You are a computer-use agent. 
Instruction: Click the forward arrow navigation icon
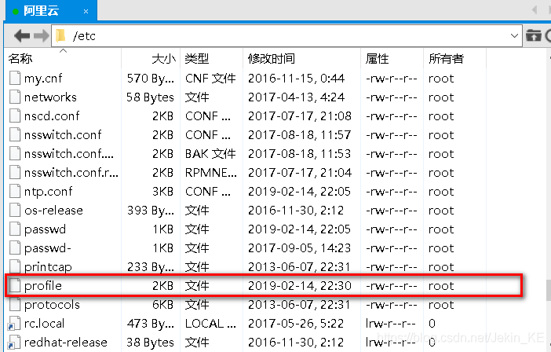pyautogui.click(x=41, y=36)
